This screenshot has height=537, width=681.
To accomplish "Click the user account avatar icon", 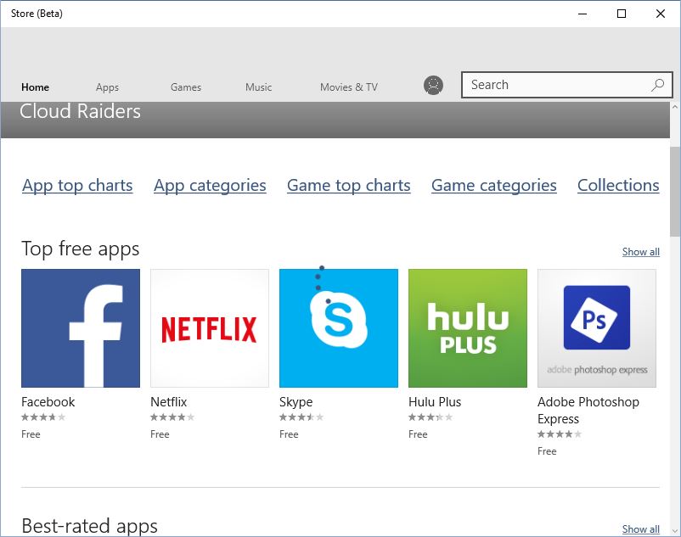I will point(433,85).
